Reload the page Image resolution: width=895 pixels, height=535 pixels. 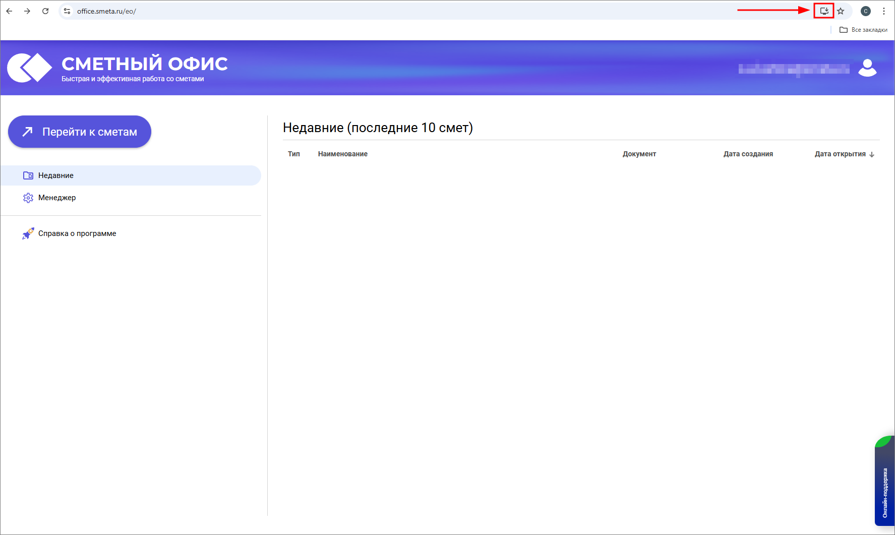(45, 11)
